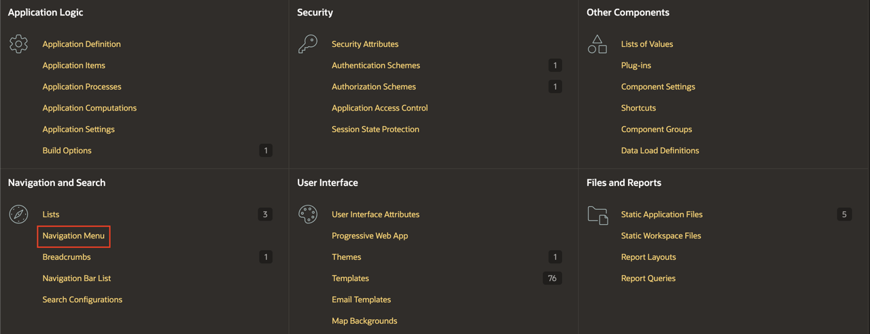
Task: Open Lists of Values
Action: coord(647,44)
